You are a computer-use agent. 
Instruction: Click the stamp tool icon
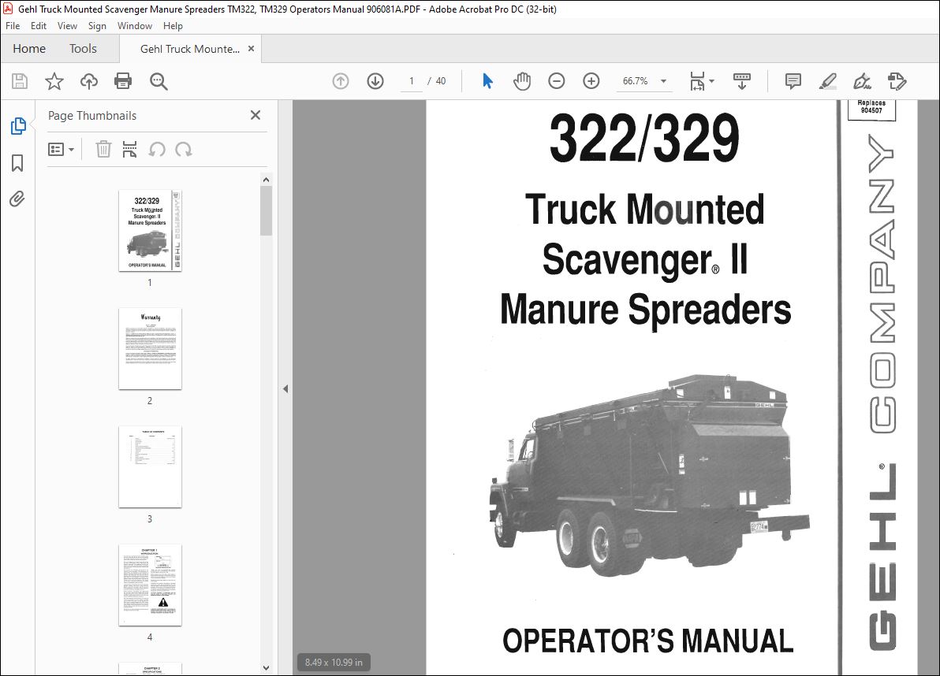[897, 81]
